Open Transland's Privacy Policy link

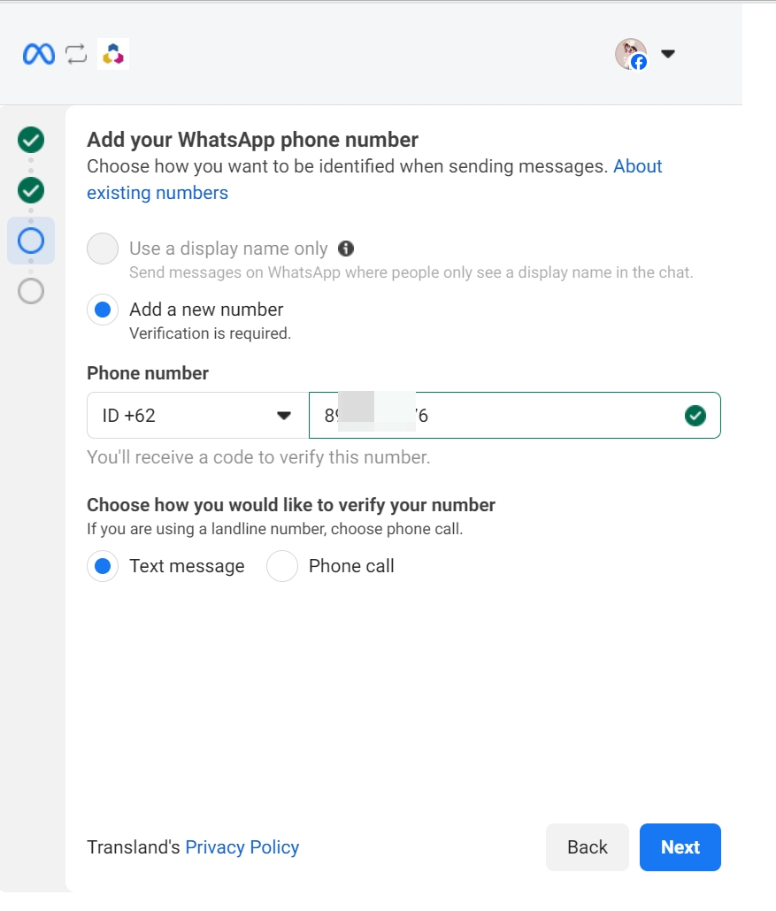click(242, 847)
